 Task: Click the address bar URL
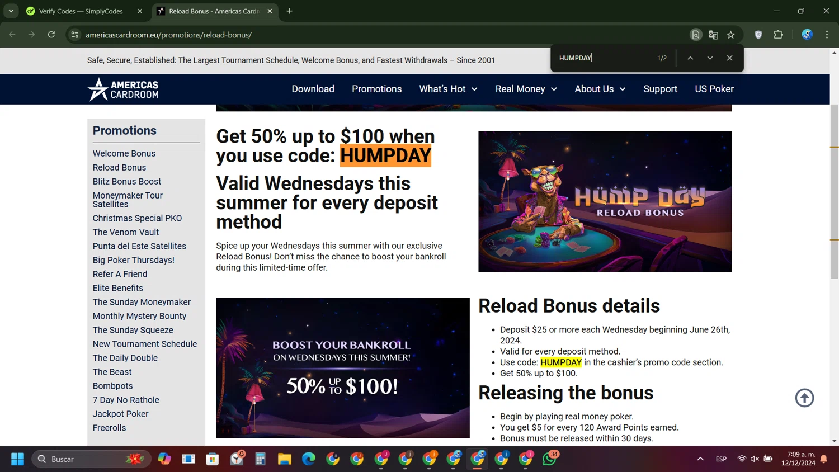168,35
